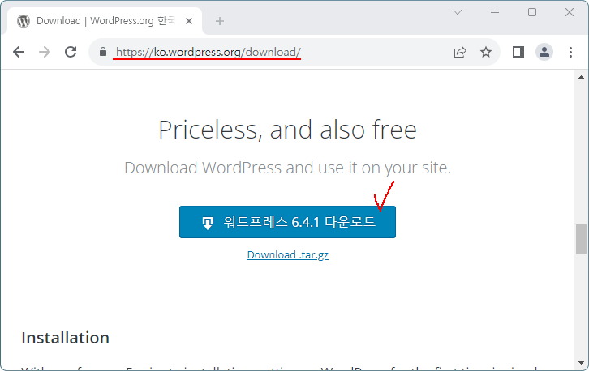Open the Download .tar.gz link
The width and height of the screenshot is (589, 371).
click(x=288, y=254)
